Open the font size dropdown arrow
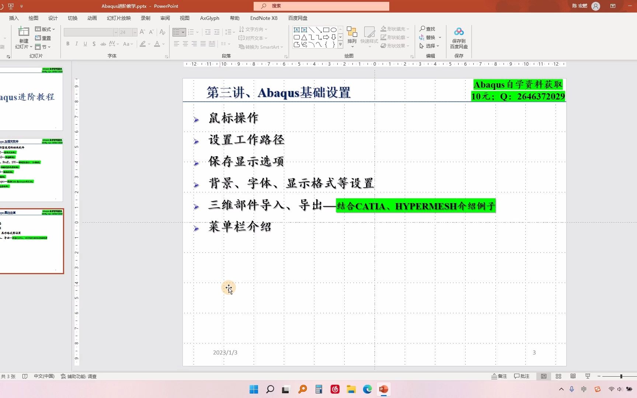This screenshot has width=637, height=398. click(x=135, y=32)
